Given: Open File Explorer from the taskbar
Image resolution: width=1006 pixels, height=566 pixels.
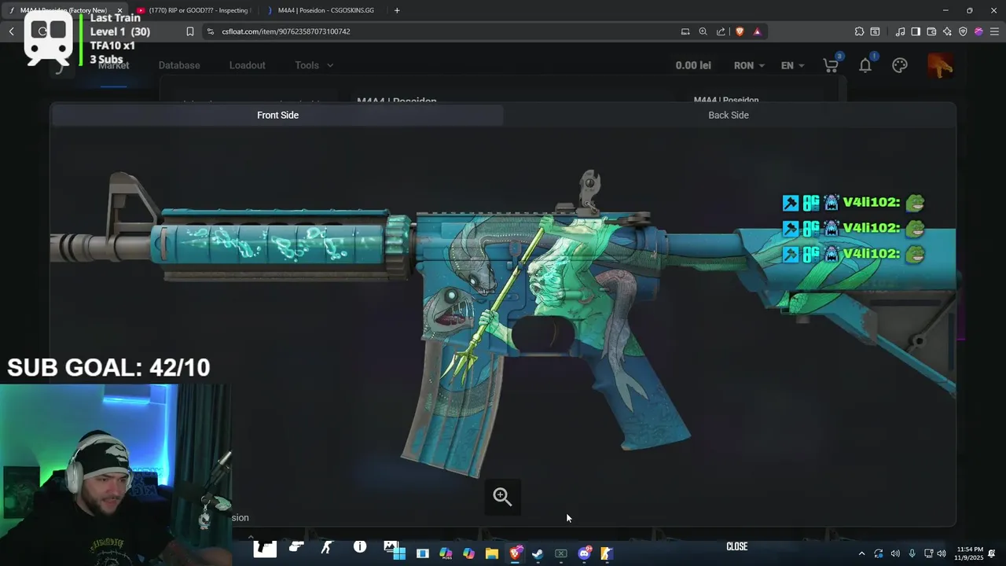Looking at the screenshot, I should (x=491, y=553).
